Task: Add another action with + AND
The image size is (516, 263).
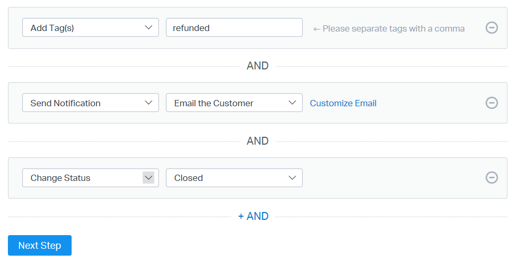Action: (253, 216)
